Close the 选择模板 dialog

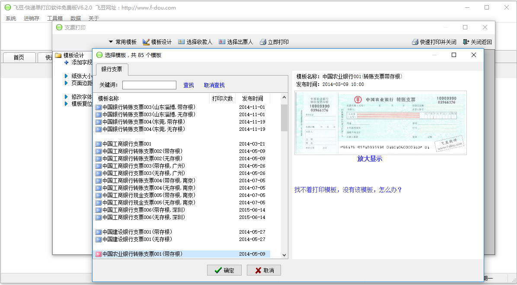(x=474, y=55)
